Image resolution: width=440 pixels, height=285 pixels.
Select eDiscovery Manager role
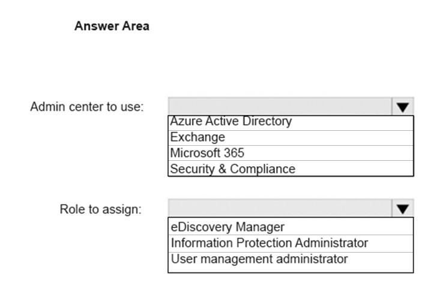[x=291, y=226]
